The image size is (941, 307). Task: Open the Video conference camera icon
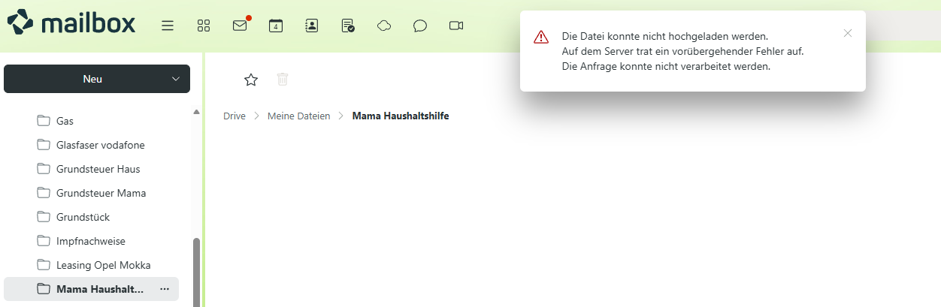456,26
